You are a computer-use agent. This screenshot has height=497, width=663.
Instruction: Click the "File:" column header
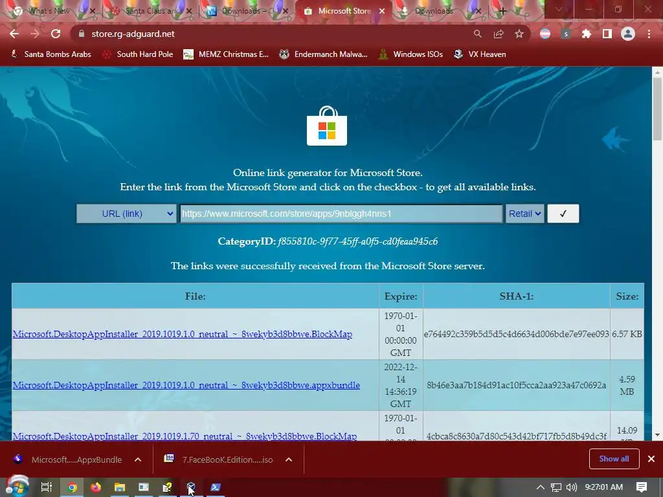[x=196, y=296]
